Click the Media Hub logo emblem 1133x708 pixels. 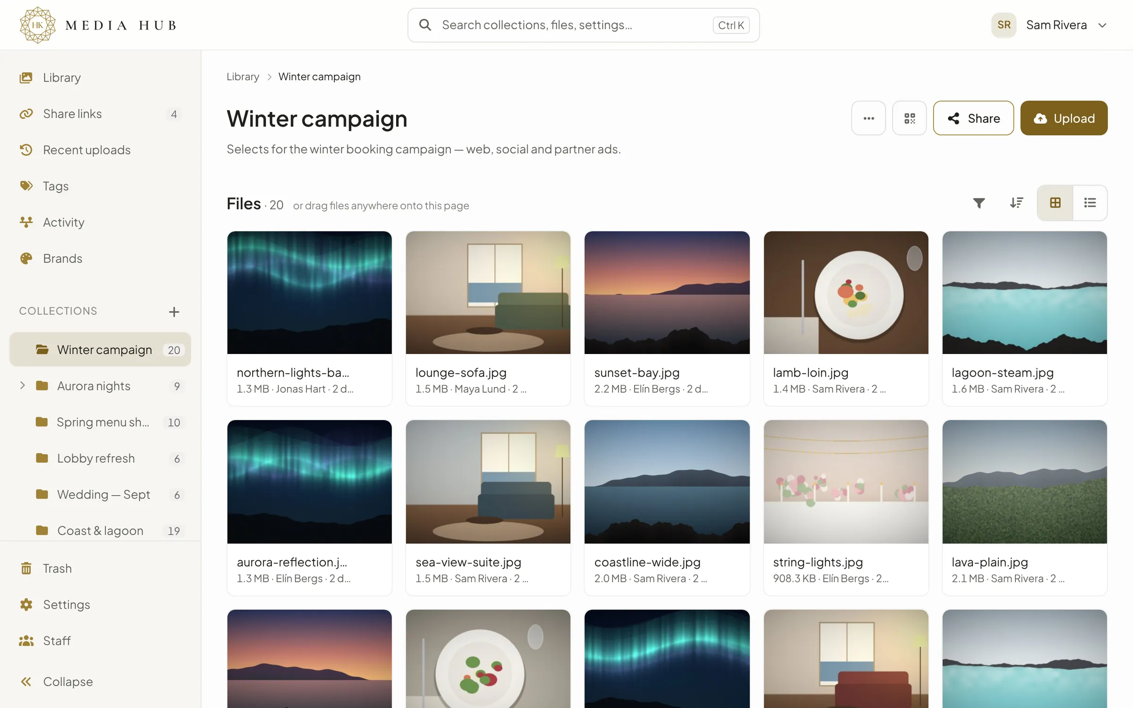(37, 25)
